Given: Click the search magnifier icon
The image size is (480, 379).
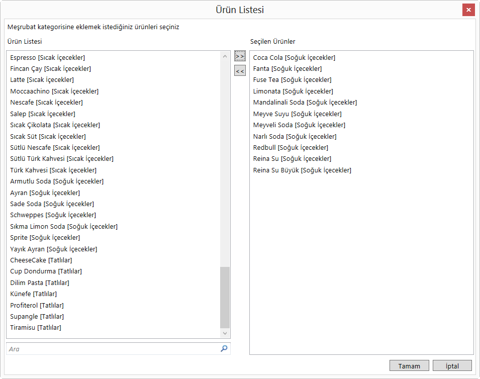Looking at the screenshot, I should [x=224, y=348].
